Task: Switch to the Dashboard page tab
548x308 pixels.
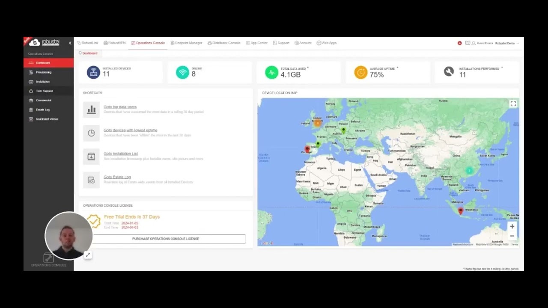Action: tap(88, 53)
